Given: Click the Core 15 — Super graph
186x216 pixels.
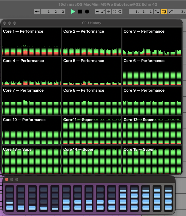Looking at the screenshot, I should tap(152, 159).
